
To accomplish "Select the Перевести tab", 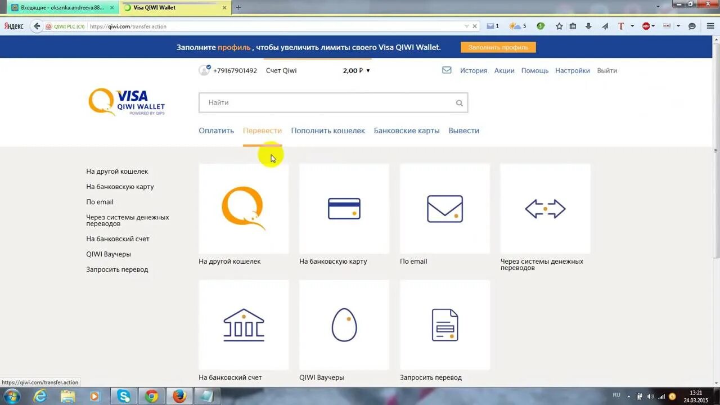I will [262, 130].
